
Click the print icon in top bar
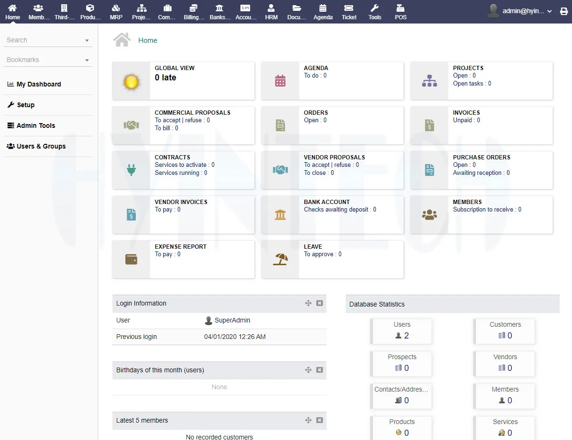(564, 11)
